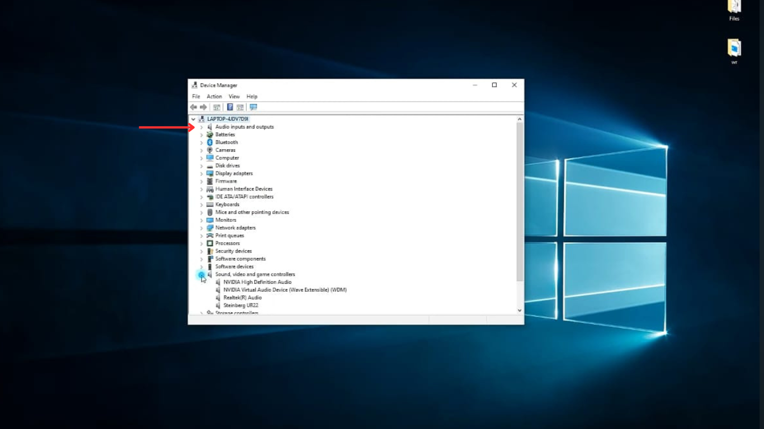This screenshot has height=429, width=764.
Task: Select the Human Interface Devices label
Action: (x=244, y=189)
